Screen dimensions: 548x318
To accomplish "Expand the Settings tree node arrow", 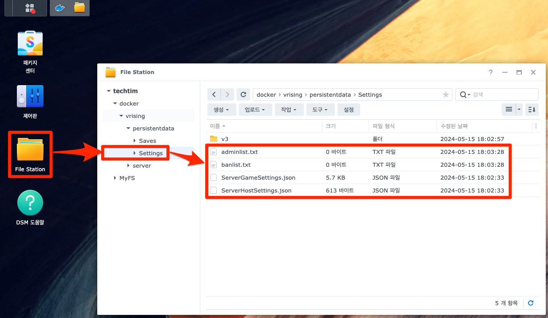I will tap(135, 153).
